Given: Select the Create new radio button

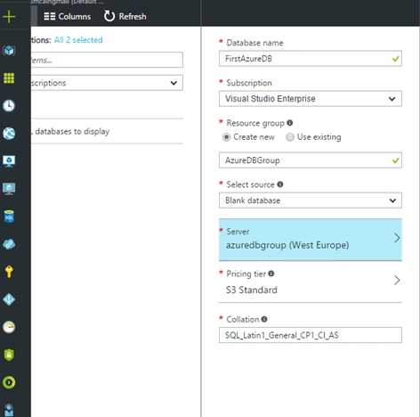Looking at the screenshot, I should point(226,137).
